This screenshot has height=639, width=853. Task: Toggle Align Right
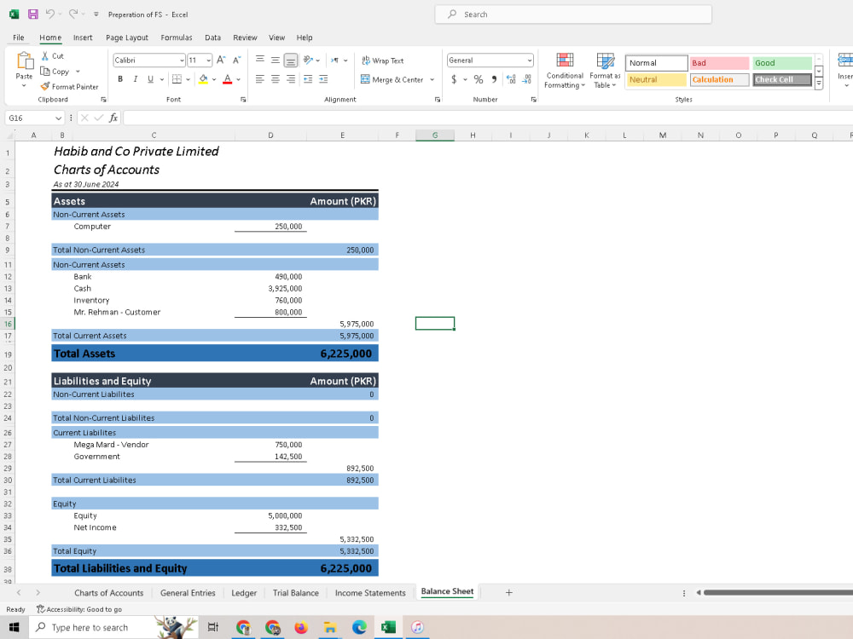291,79
